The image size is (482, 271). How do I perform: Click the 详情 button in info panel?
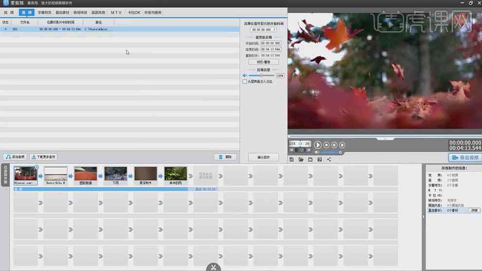(474, 211)
